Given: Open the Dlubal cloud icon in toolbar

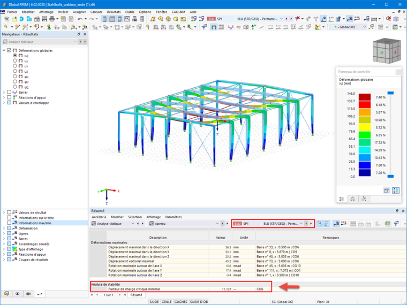Looking at the screenshot, I should click(22, 19).
